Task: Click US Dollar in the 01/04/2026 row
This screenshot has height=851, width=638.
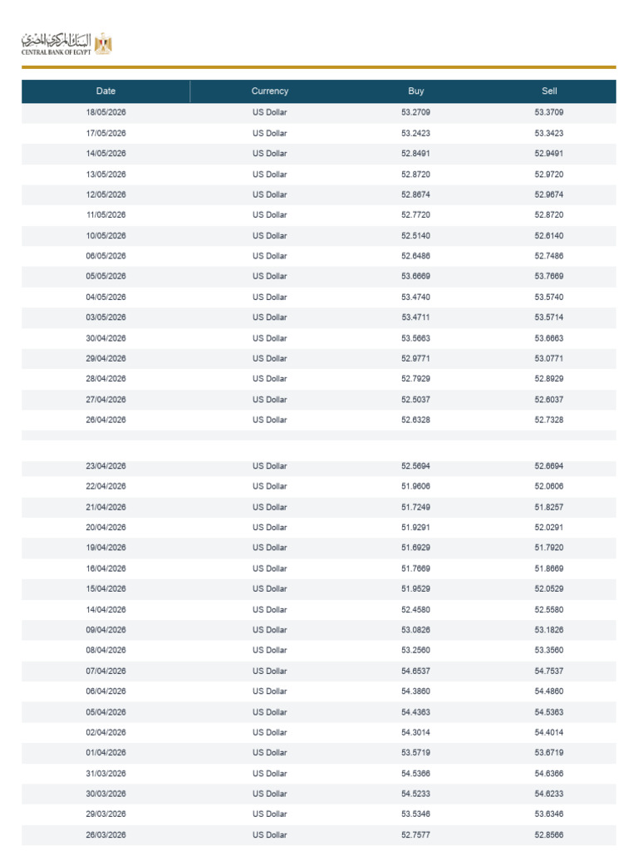Action: (270, 753)
